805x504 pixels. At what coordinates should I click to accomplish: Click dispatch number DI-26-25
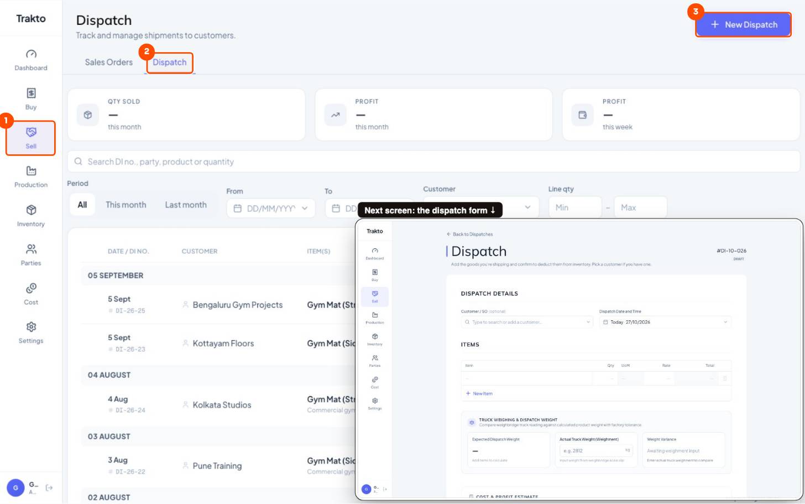[130, 311]
